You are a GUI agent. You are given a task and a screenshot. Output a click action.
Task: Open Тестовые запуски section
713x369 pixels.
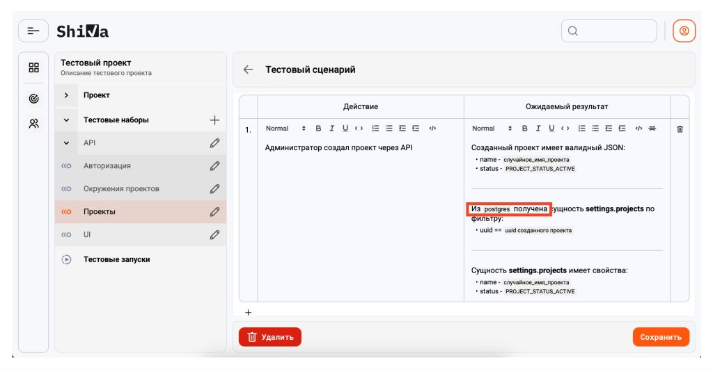[116, 260]
